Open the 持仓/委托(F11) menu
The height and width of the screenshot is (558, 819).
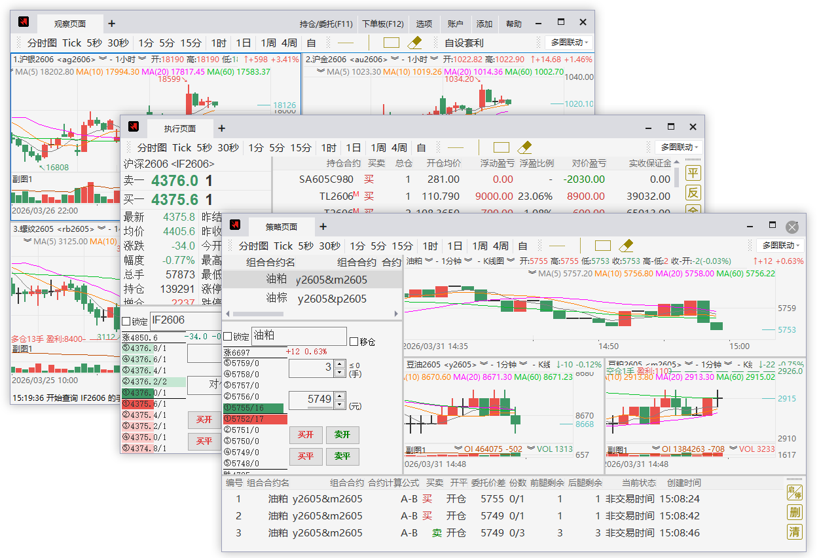tap(326, 24)
